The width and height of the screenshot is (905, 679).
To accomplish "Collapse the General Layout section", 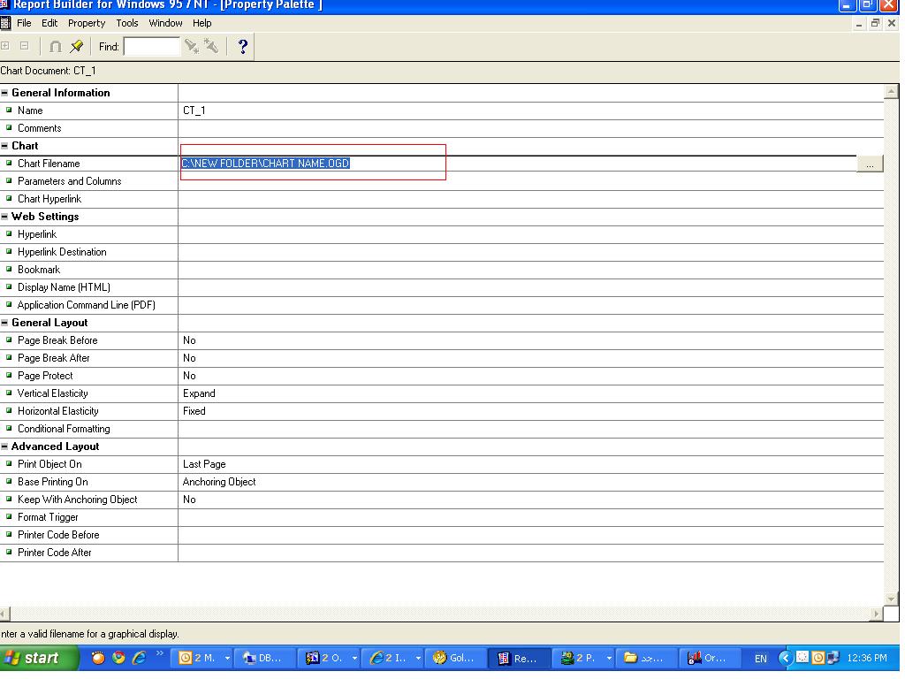I will click(4, 323).
